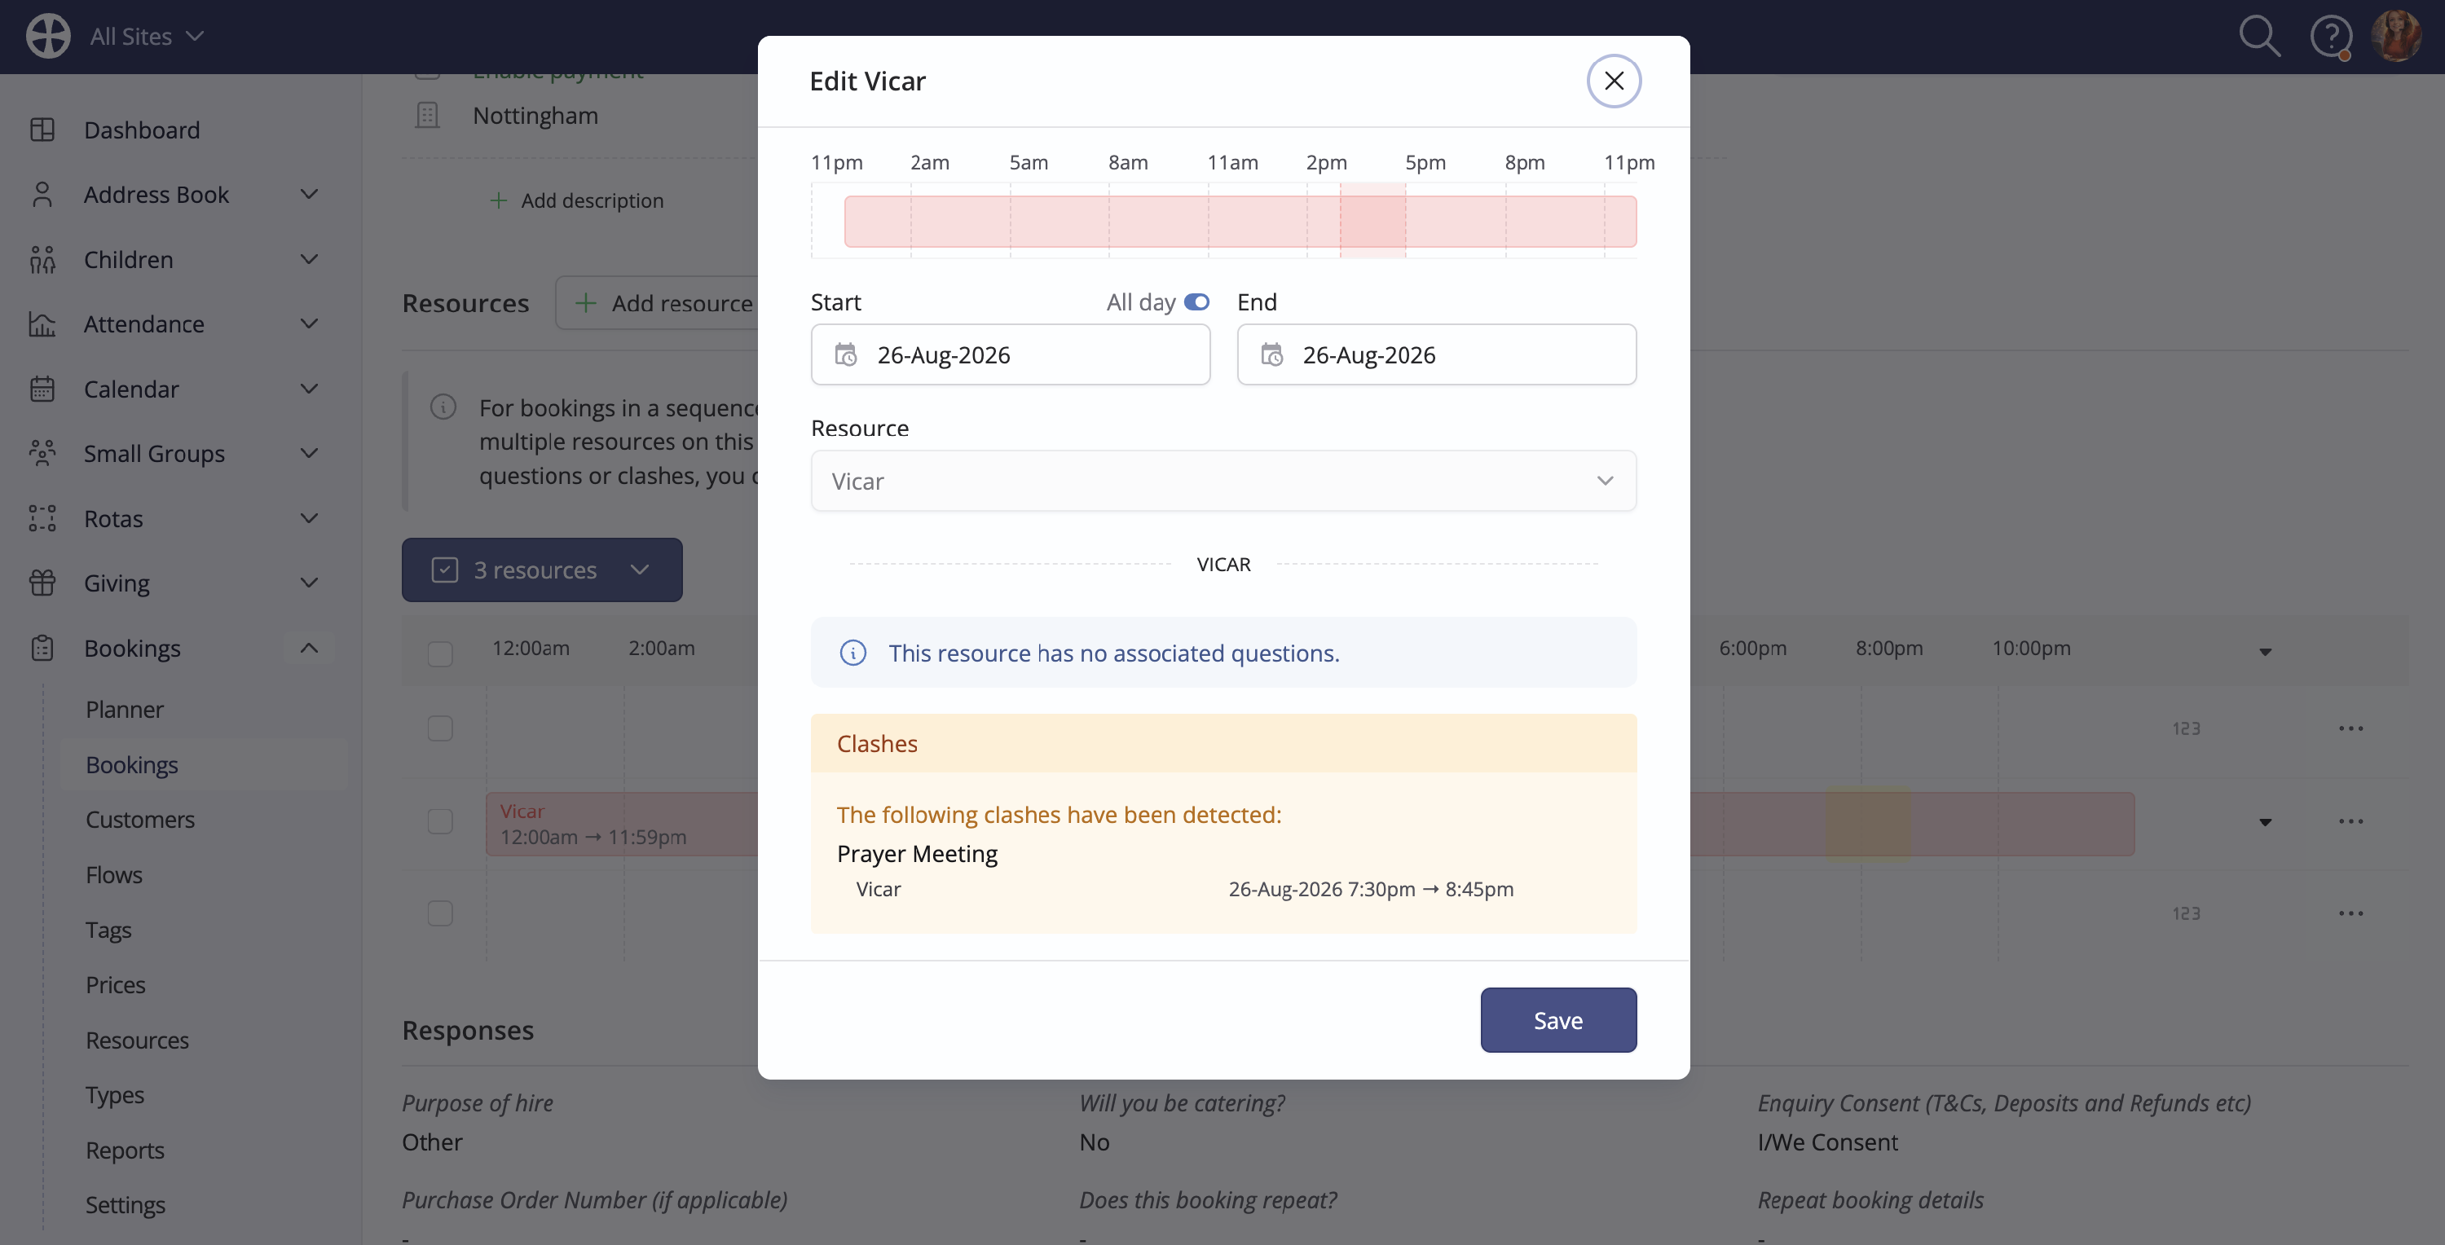Click the ChurchSuite logo icon
The height and width of the screenshot is (1245, 2445).
coord(47,36)
